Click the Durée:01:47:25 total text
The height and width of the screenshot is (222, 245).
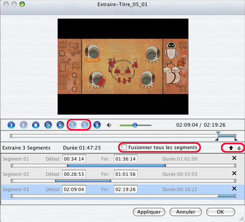pos(82,148)
